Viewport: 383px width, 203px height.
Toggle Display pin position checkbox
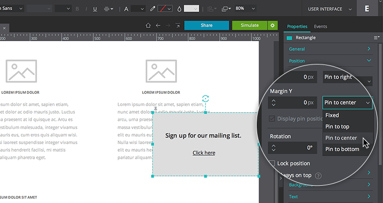coord(272,119)
